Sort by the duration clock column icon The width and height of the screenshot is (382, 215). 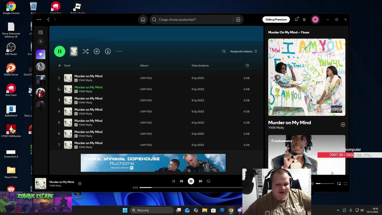tap(247, 65)
